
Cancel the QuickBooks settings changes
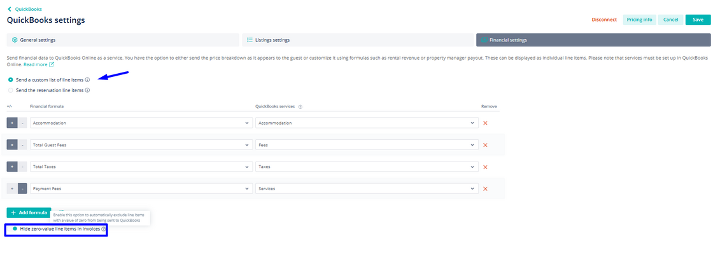[x=671, y=20]
